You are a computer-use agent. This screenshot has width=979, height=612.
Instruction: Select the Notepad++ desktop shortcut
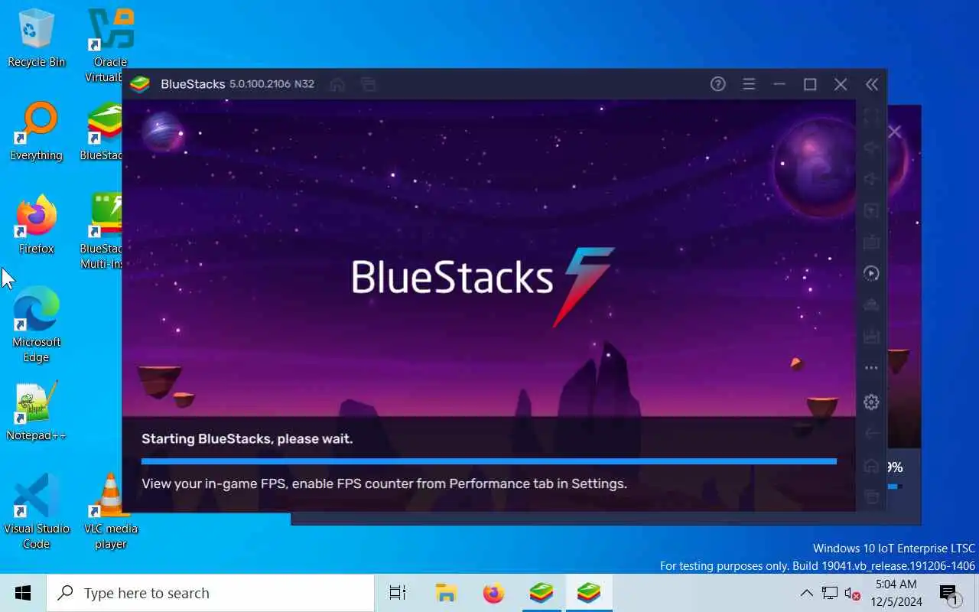36,412
